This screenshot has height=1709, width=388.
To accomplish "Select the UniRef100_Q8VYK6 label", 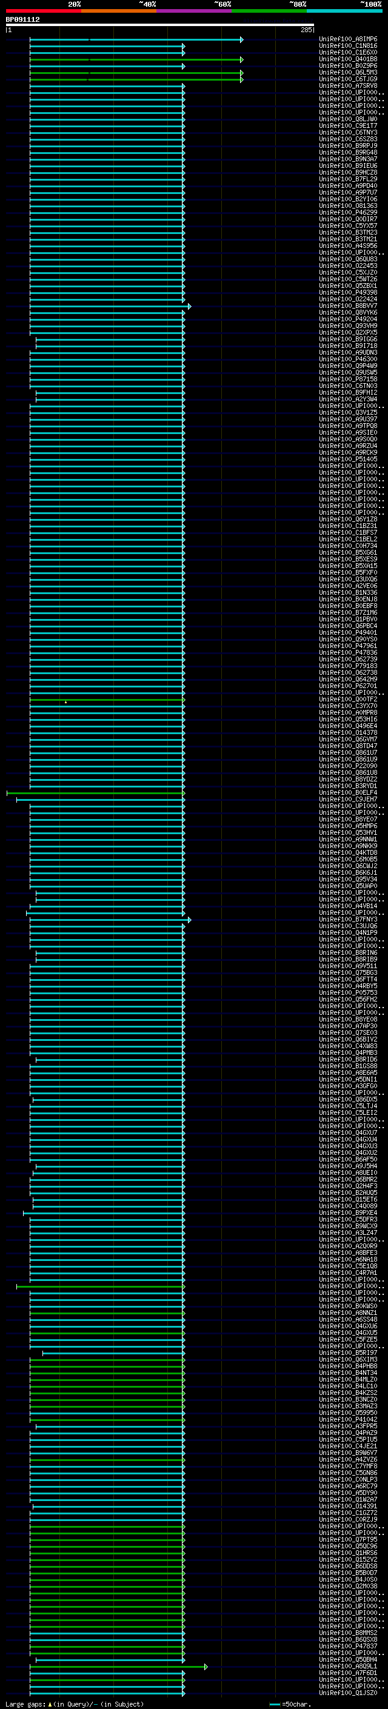I will (348, 312).
